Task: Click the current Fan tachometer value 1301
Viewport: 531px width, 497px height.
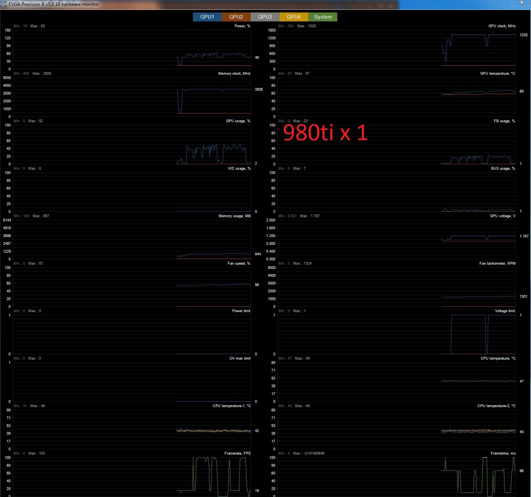Action: pos(523,297)
